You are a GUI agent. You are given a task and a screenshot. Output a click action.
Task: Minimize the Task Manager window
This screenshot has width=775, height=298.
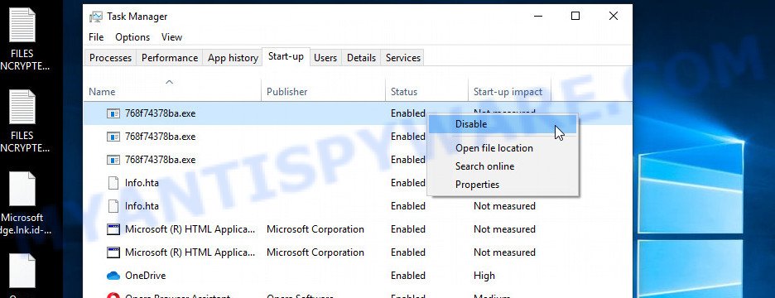pyautogui.click(x=537, y=16)
